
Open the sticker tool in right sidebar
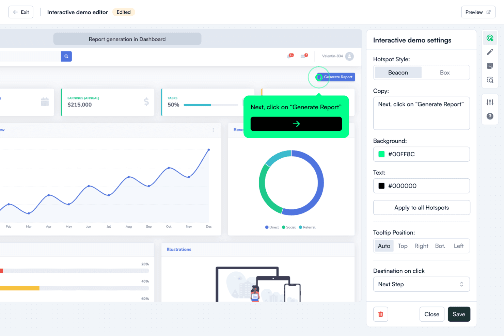click(x=490, y=66)
